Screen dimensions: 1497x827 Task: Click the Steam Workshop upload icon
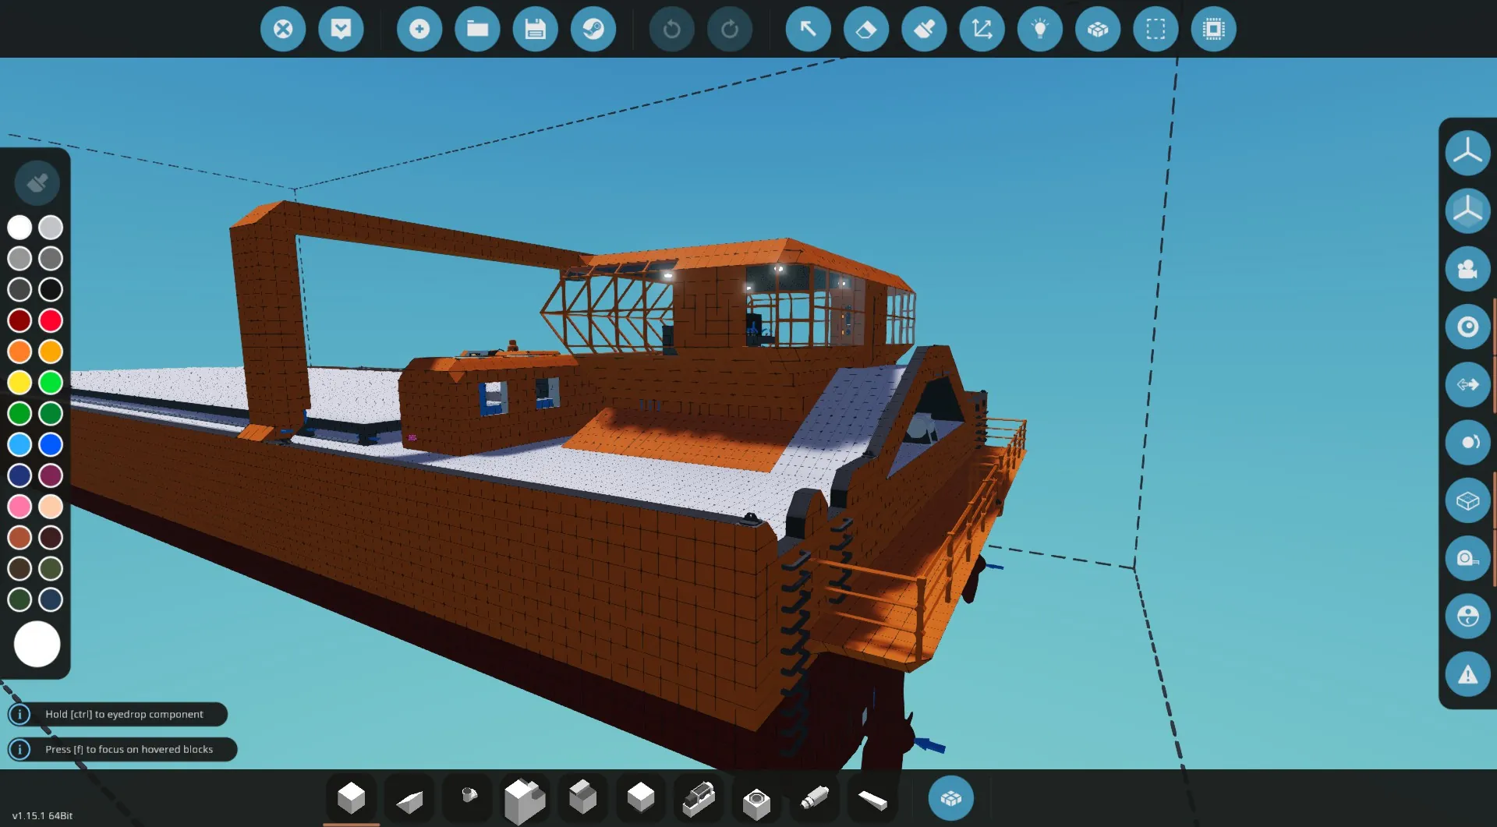pyautogui.click(x=593, y=30)
